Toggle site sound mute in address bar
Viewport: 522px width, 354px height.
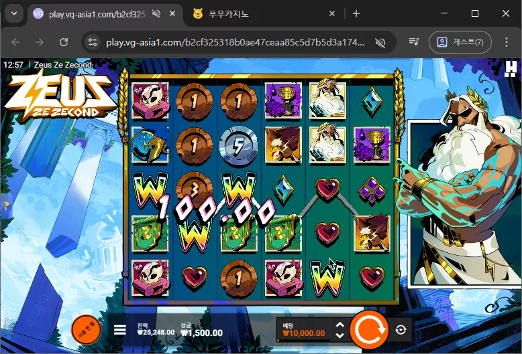click(380, 43)
